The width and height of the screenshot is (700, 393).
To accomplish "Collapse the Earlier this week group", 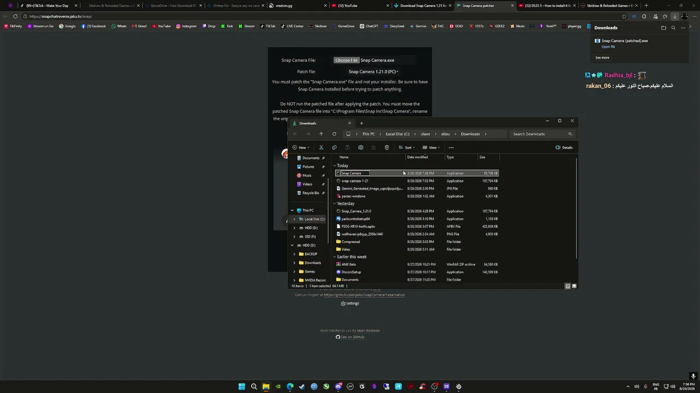I will 335,257.
